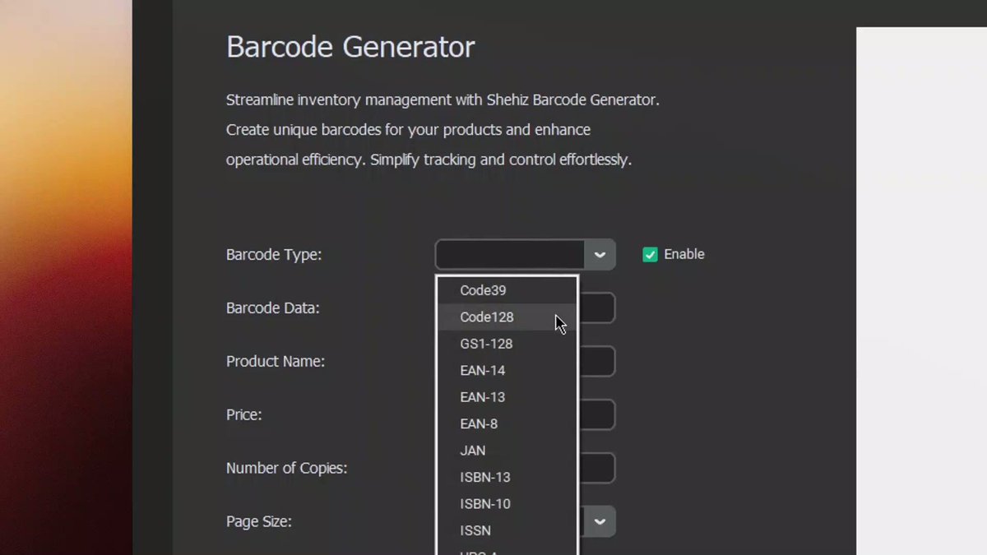Click the Enable label text
The image size is (987, 555).
684,255
